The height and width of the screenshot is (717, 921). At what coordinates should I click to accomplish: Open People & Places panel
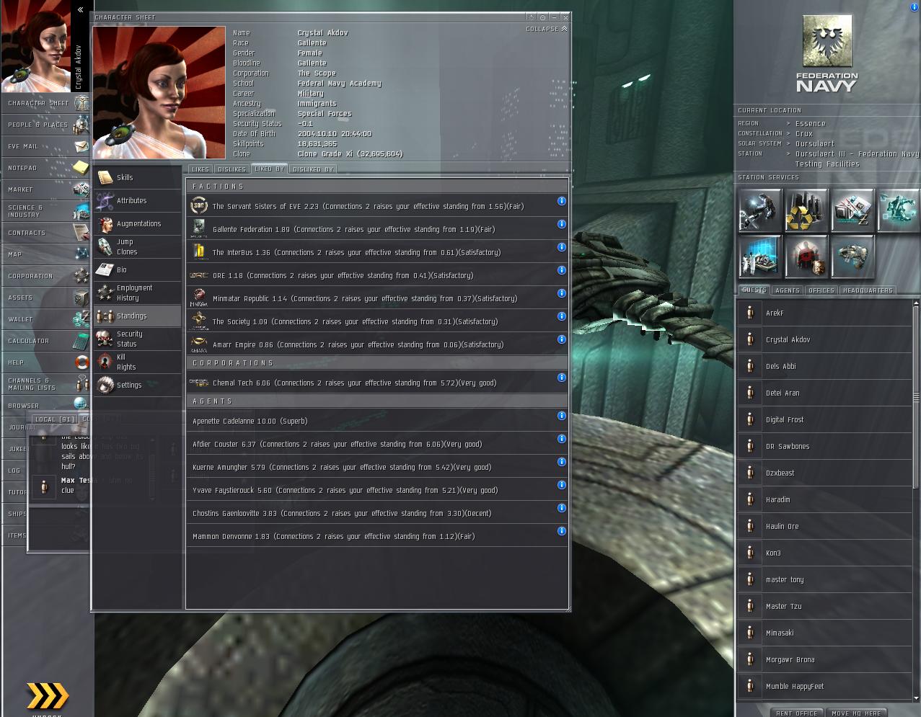pos(45,125)
